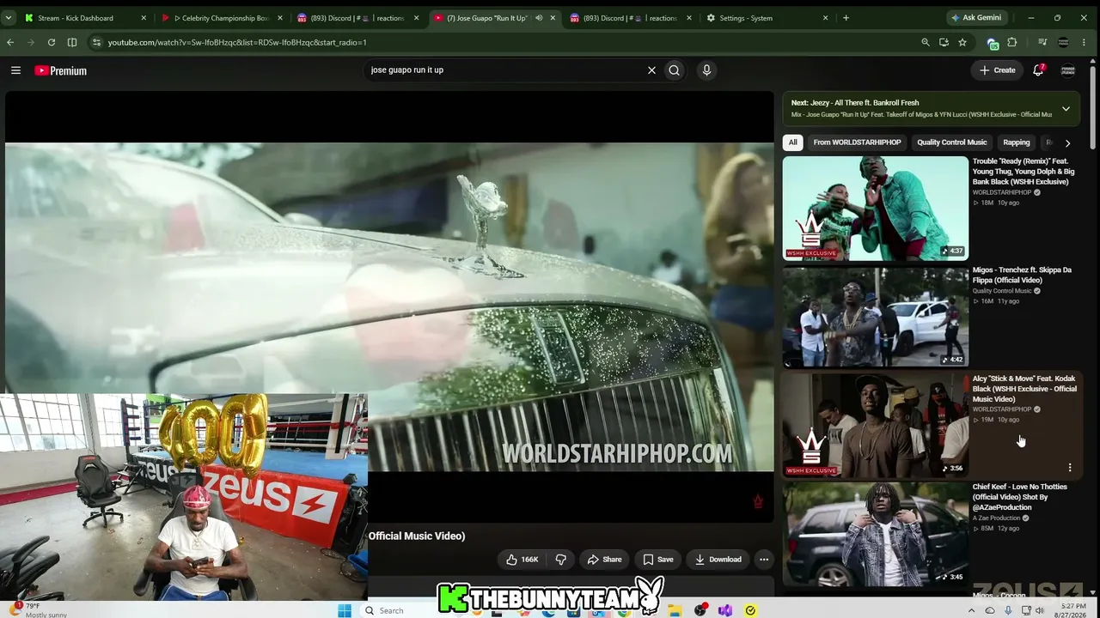Open Chief Keef - Love No Thotties title
Image resolution: width=1100 pixels, height=618 pixels.
(1019, 497)
